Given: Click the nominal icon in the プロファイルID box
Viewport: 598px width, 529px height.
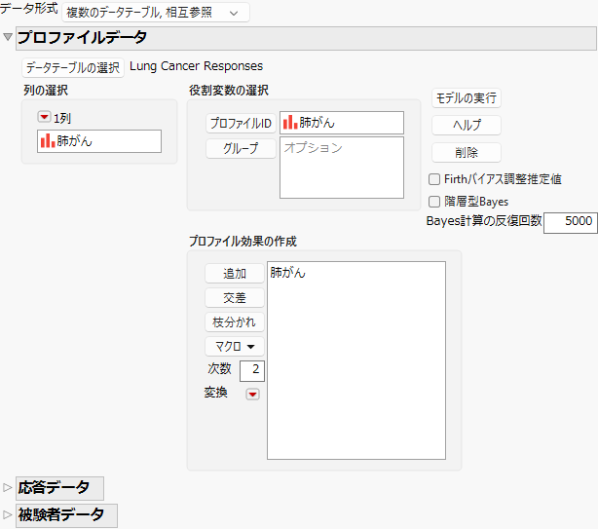Looking at the screenshot, I should coord(290,122).
